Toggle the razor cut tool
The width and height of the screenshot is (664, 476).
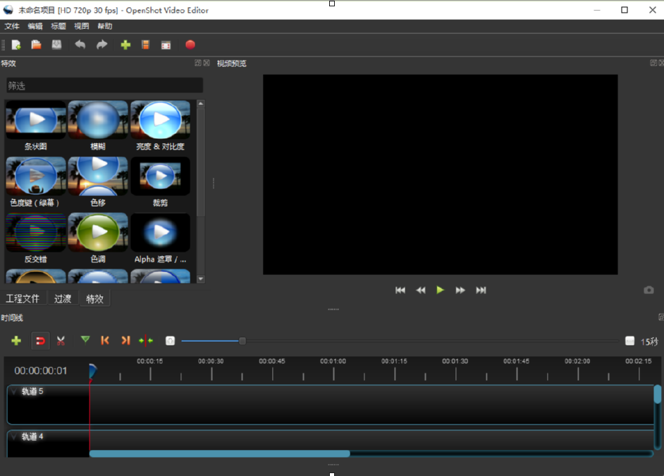61,341
